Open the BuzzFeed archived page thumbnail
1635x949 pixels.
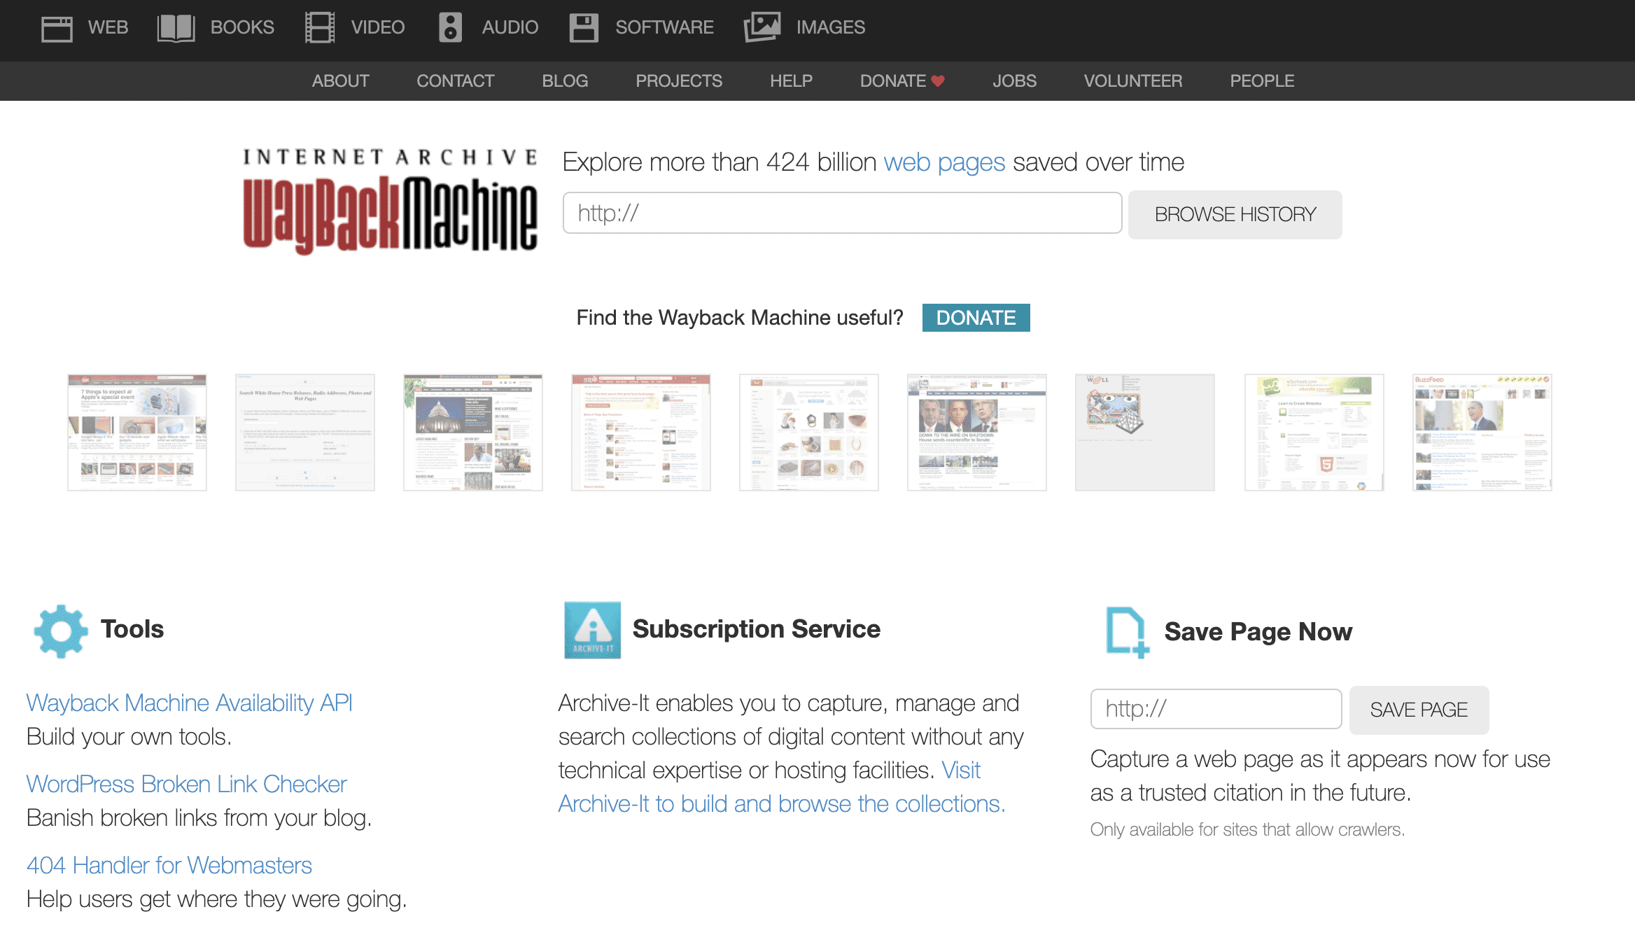coord(1482,433)
